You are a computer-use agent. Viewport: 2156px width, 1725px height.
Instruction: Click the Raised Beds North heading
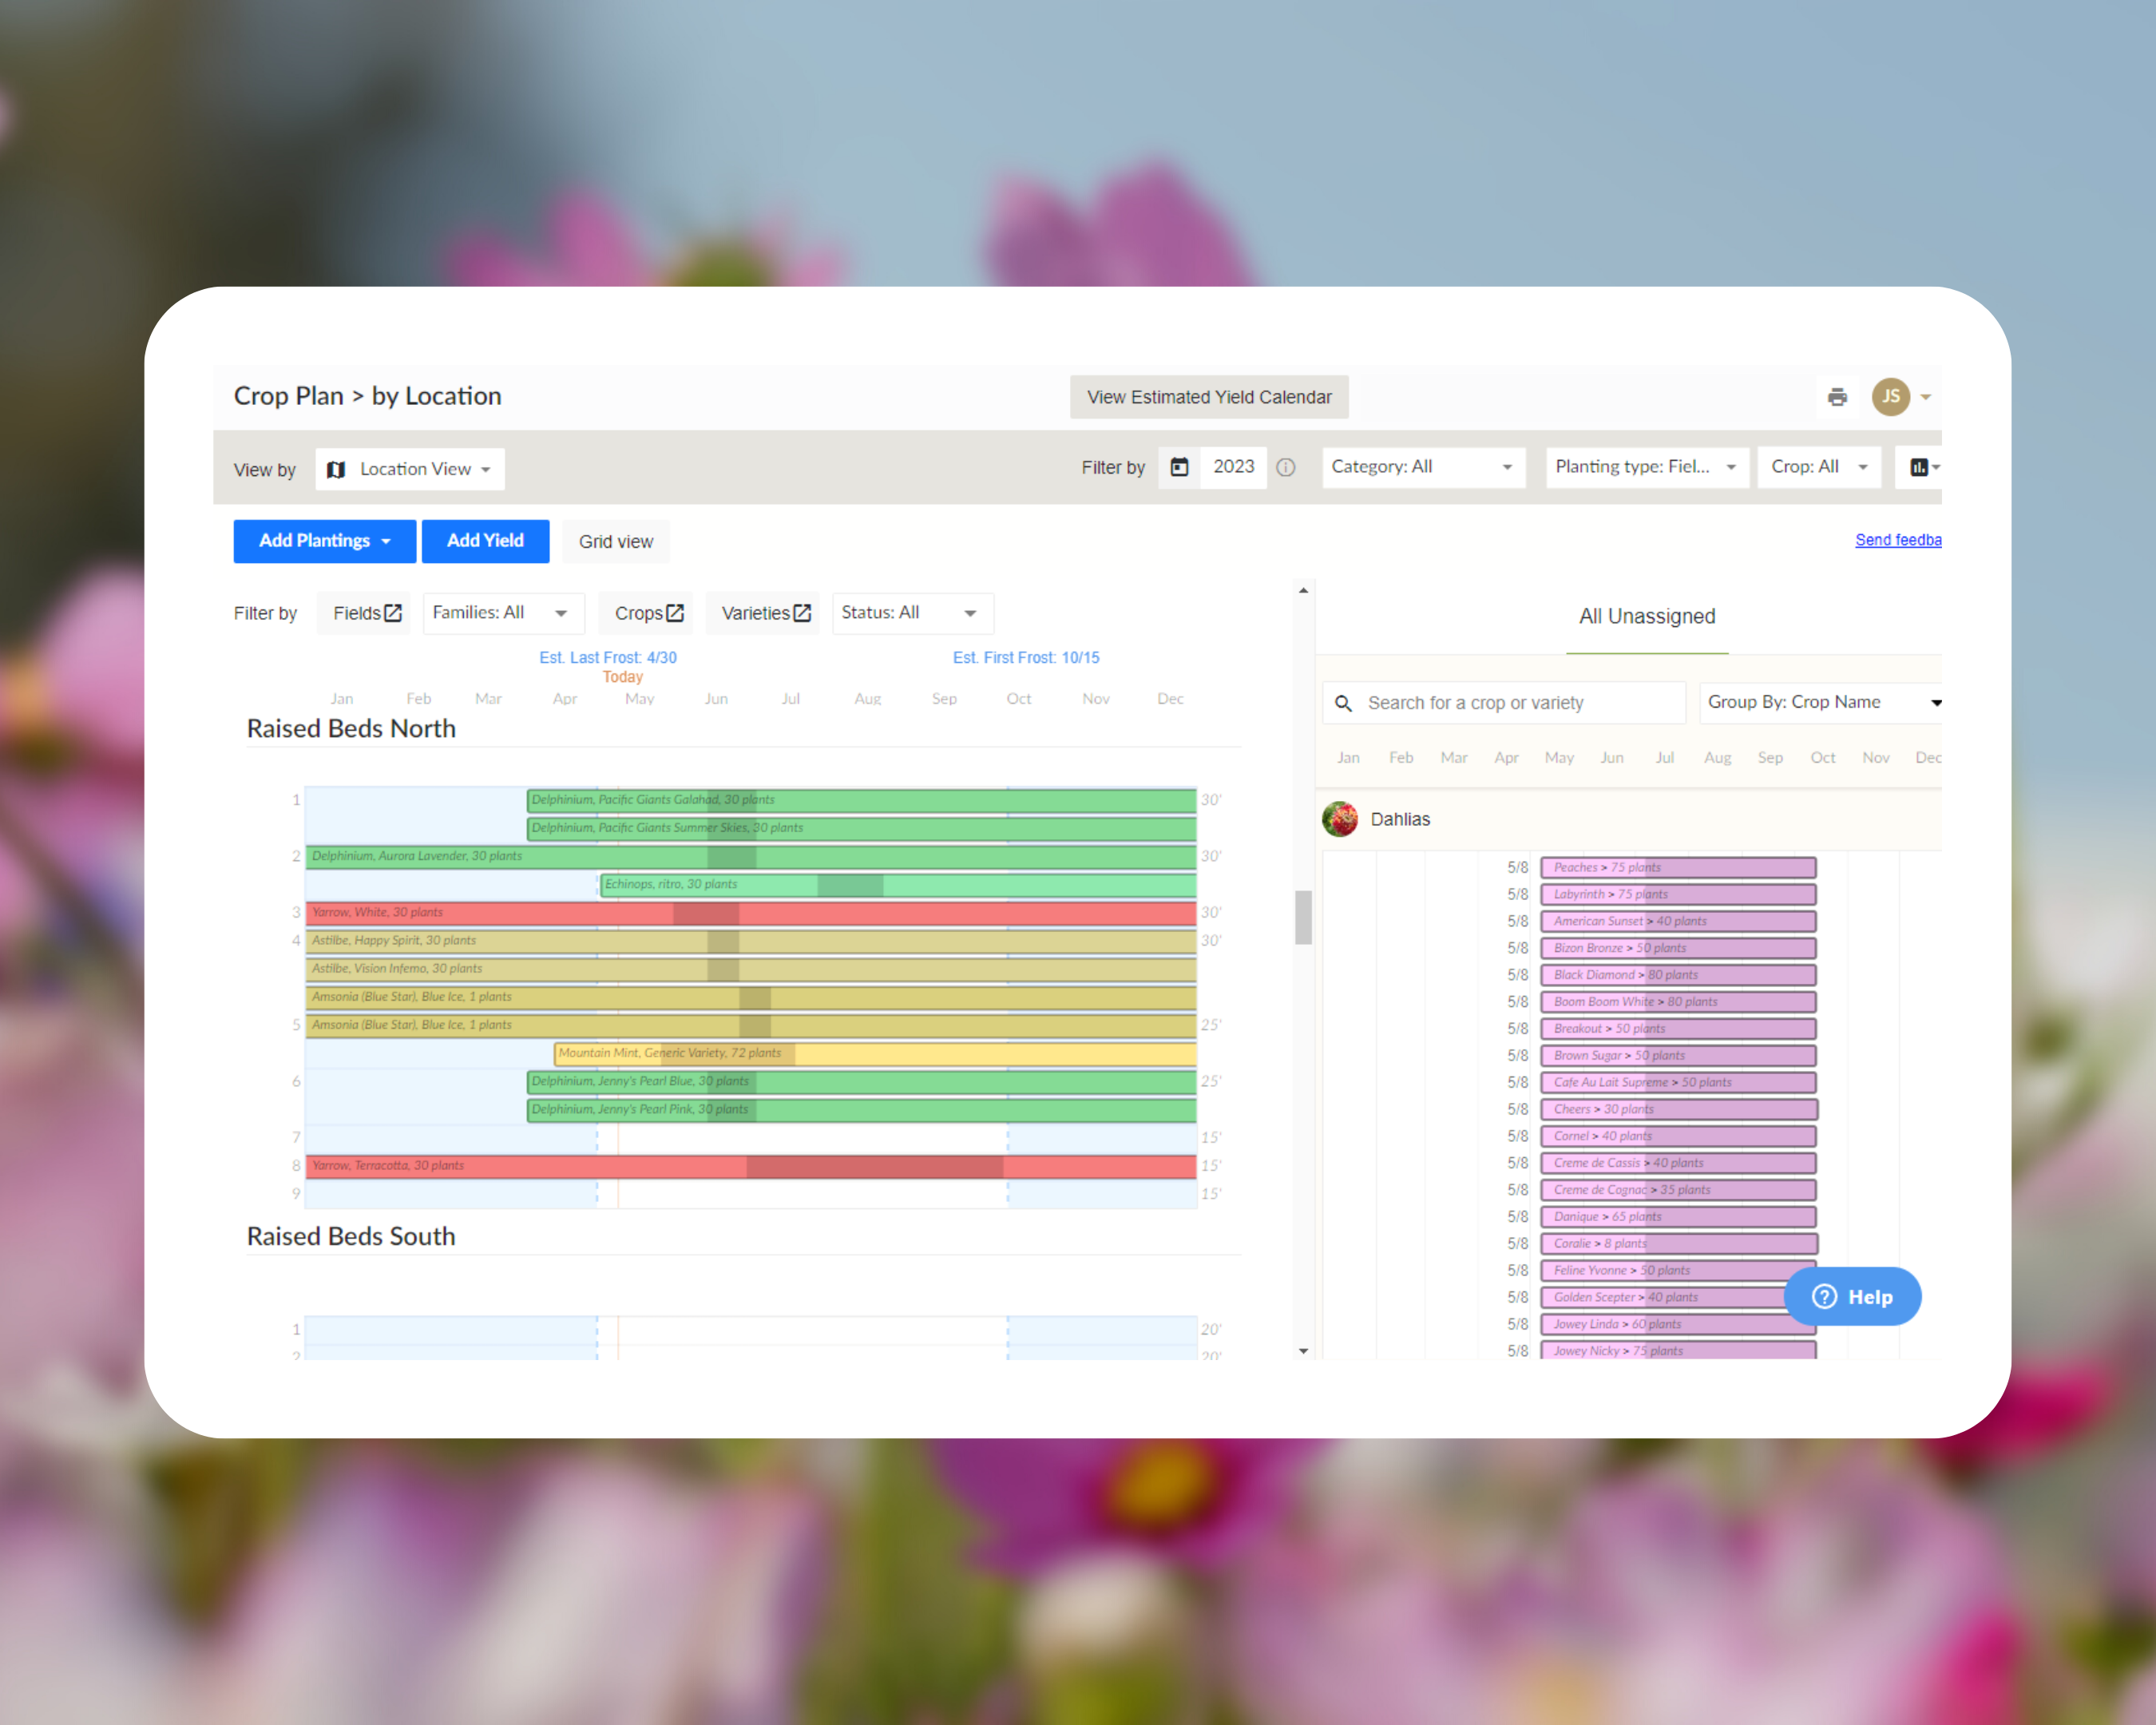point(351,729)
